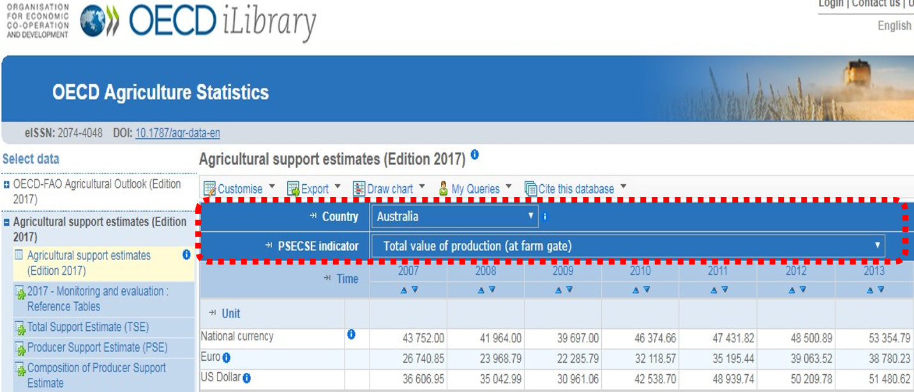Expand the Export menu arrow
The height and width of the screenshot is (392, 914).
pos(338,187)
